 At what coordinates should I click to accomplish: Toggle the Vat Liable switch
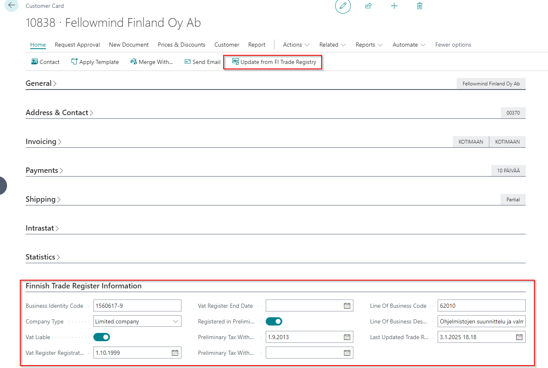pos(102,337)
